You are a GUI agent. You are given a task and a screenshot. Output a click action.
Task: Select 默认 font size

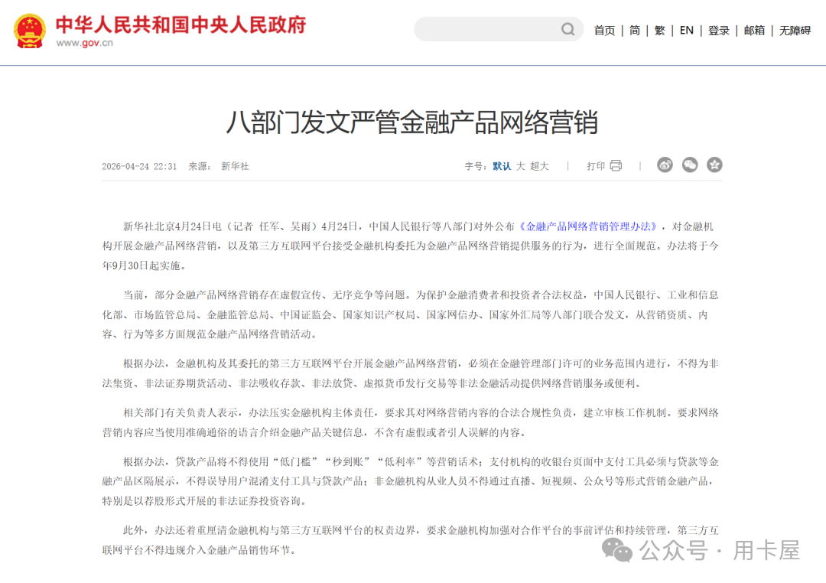tap(501, 165)
